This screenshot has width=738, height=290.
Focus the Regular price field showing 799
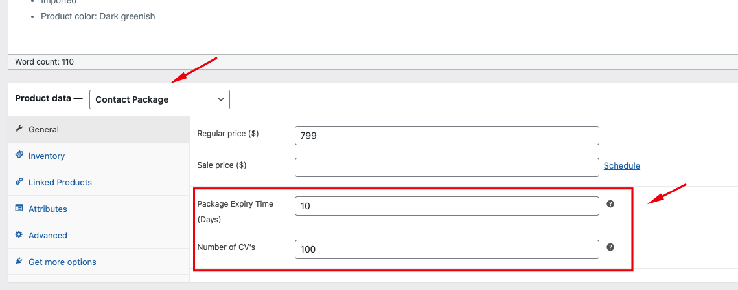[x=446, y=136]
